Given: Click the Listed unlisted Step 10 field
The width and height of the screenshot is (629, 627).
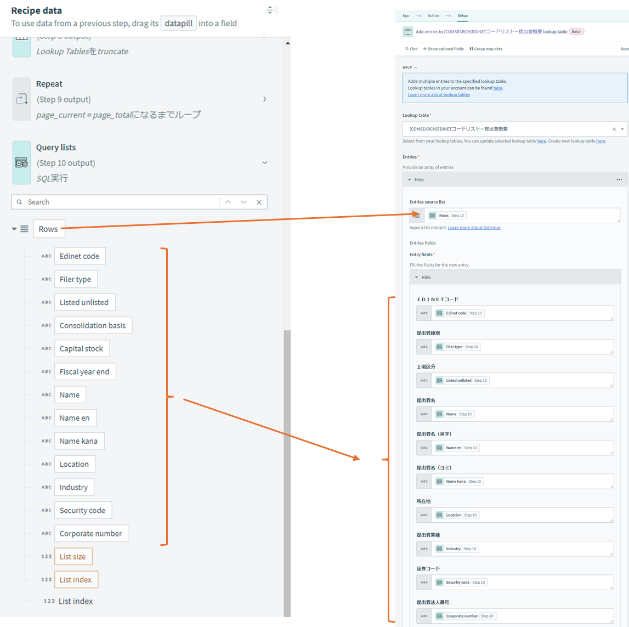Looking at the screenshot, I should (522, 380).
